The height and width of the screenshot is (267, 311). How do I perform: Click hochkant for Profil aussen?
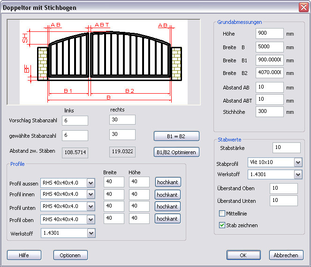[167, 182]
